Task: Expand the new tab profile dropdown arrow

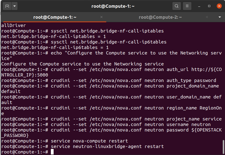Action: click(15, 6)
